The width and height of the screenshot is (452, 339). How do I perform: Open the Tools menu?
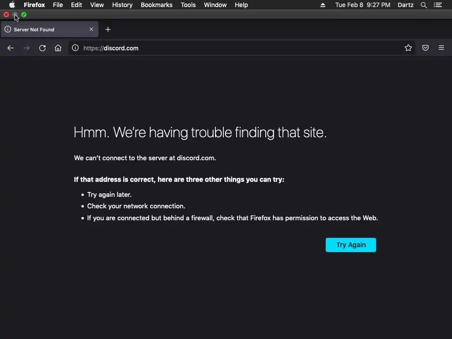pos(188,5)
